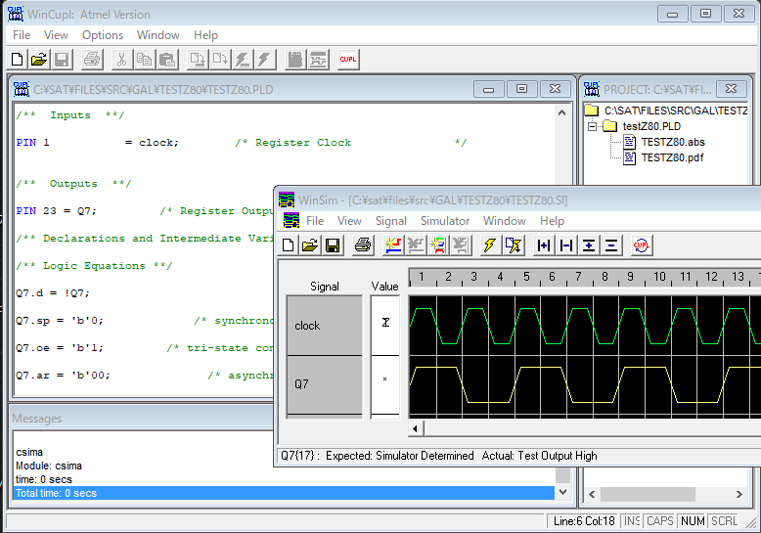The image size is (761, 533).
Task: Open WinSim Window menu
Action: click(505, 221)
